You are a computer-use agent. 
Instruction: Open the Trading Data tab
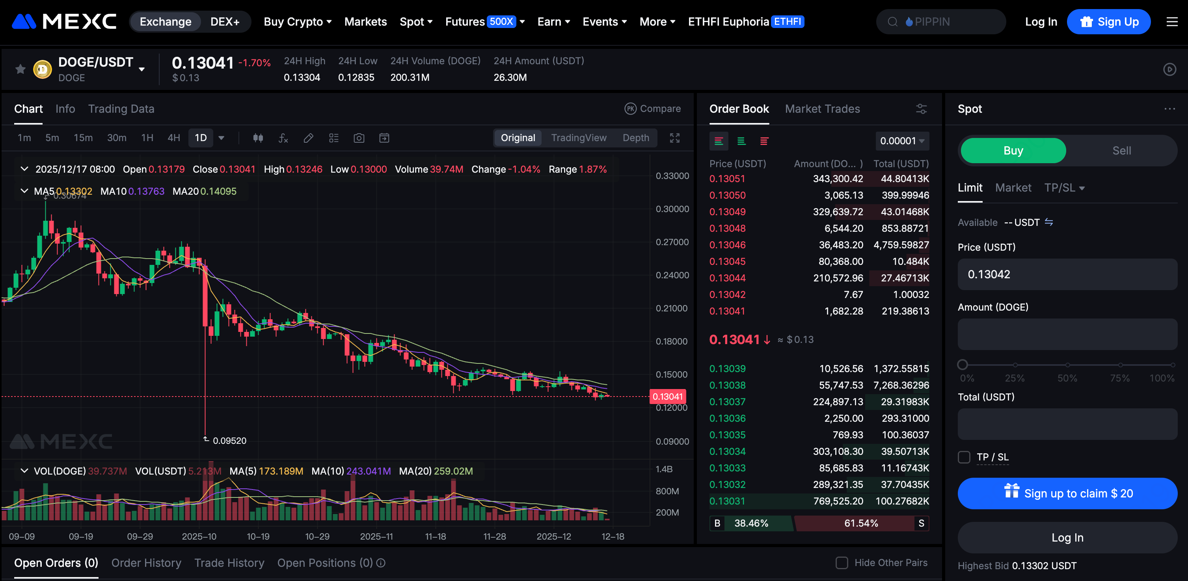point(121,109)
